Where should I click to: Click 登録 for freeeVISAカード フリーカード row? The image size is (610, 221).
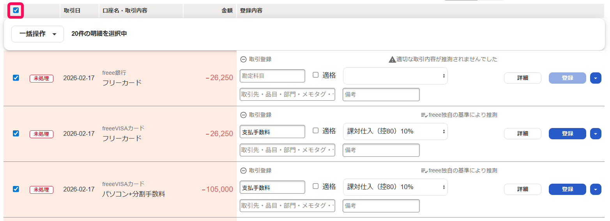tap(568, 133)
